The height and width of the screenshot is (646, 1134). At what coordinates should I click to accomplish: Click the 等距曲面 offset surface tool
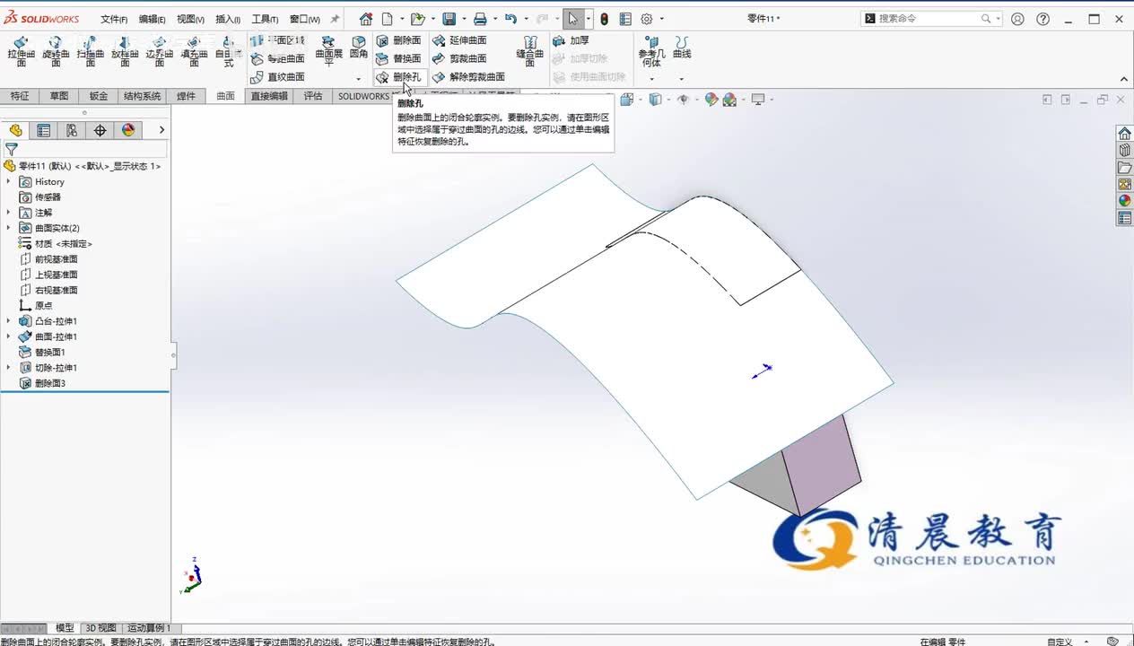(278, 58)
